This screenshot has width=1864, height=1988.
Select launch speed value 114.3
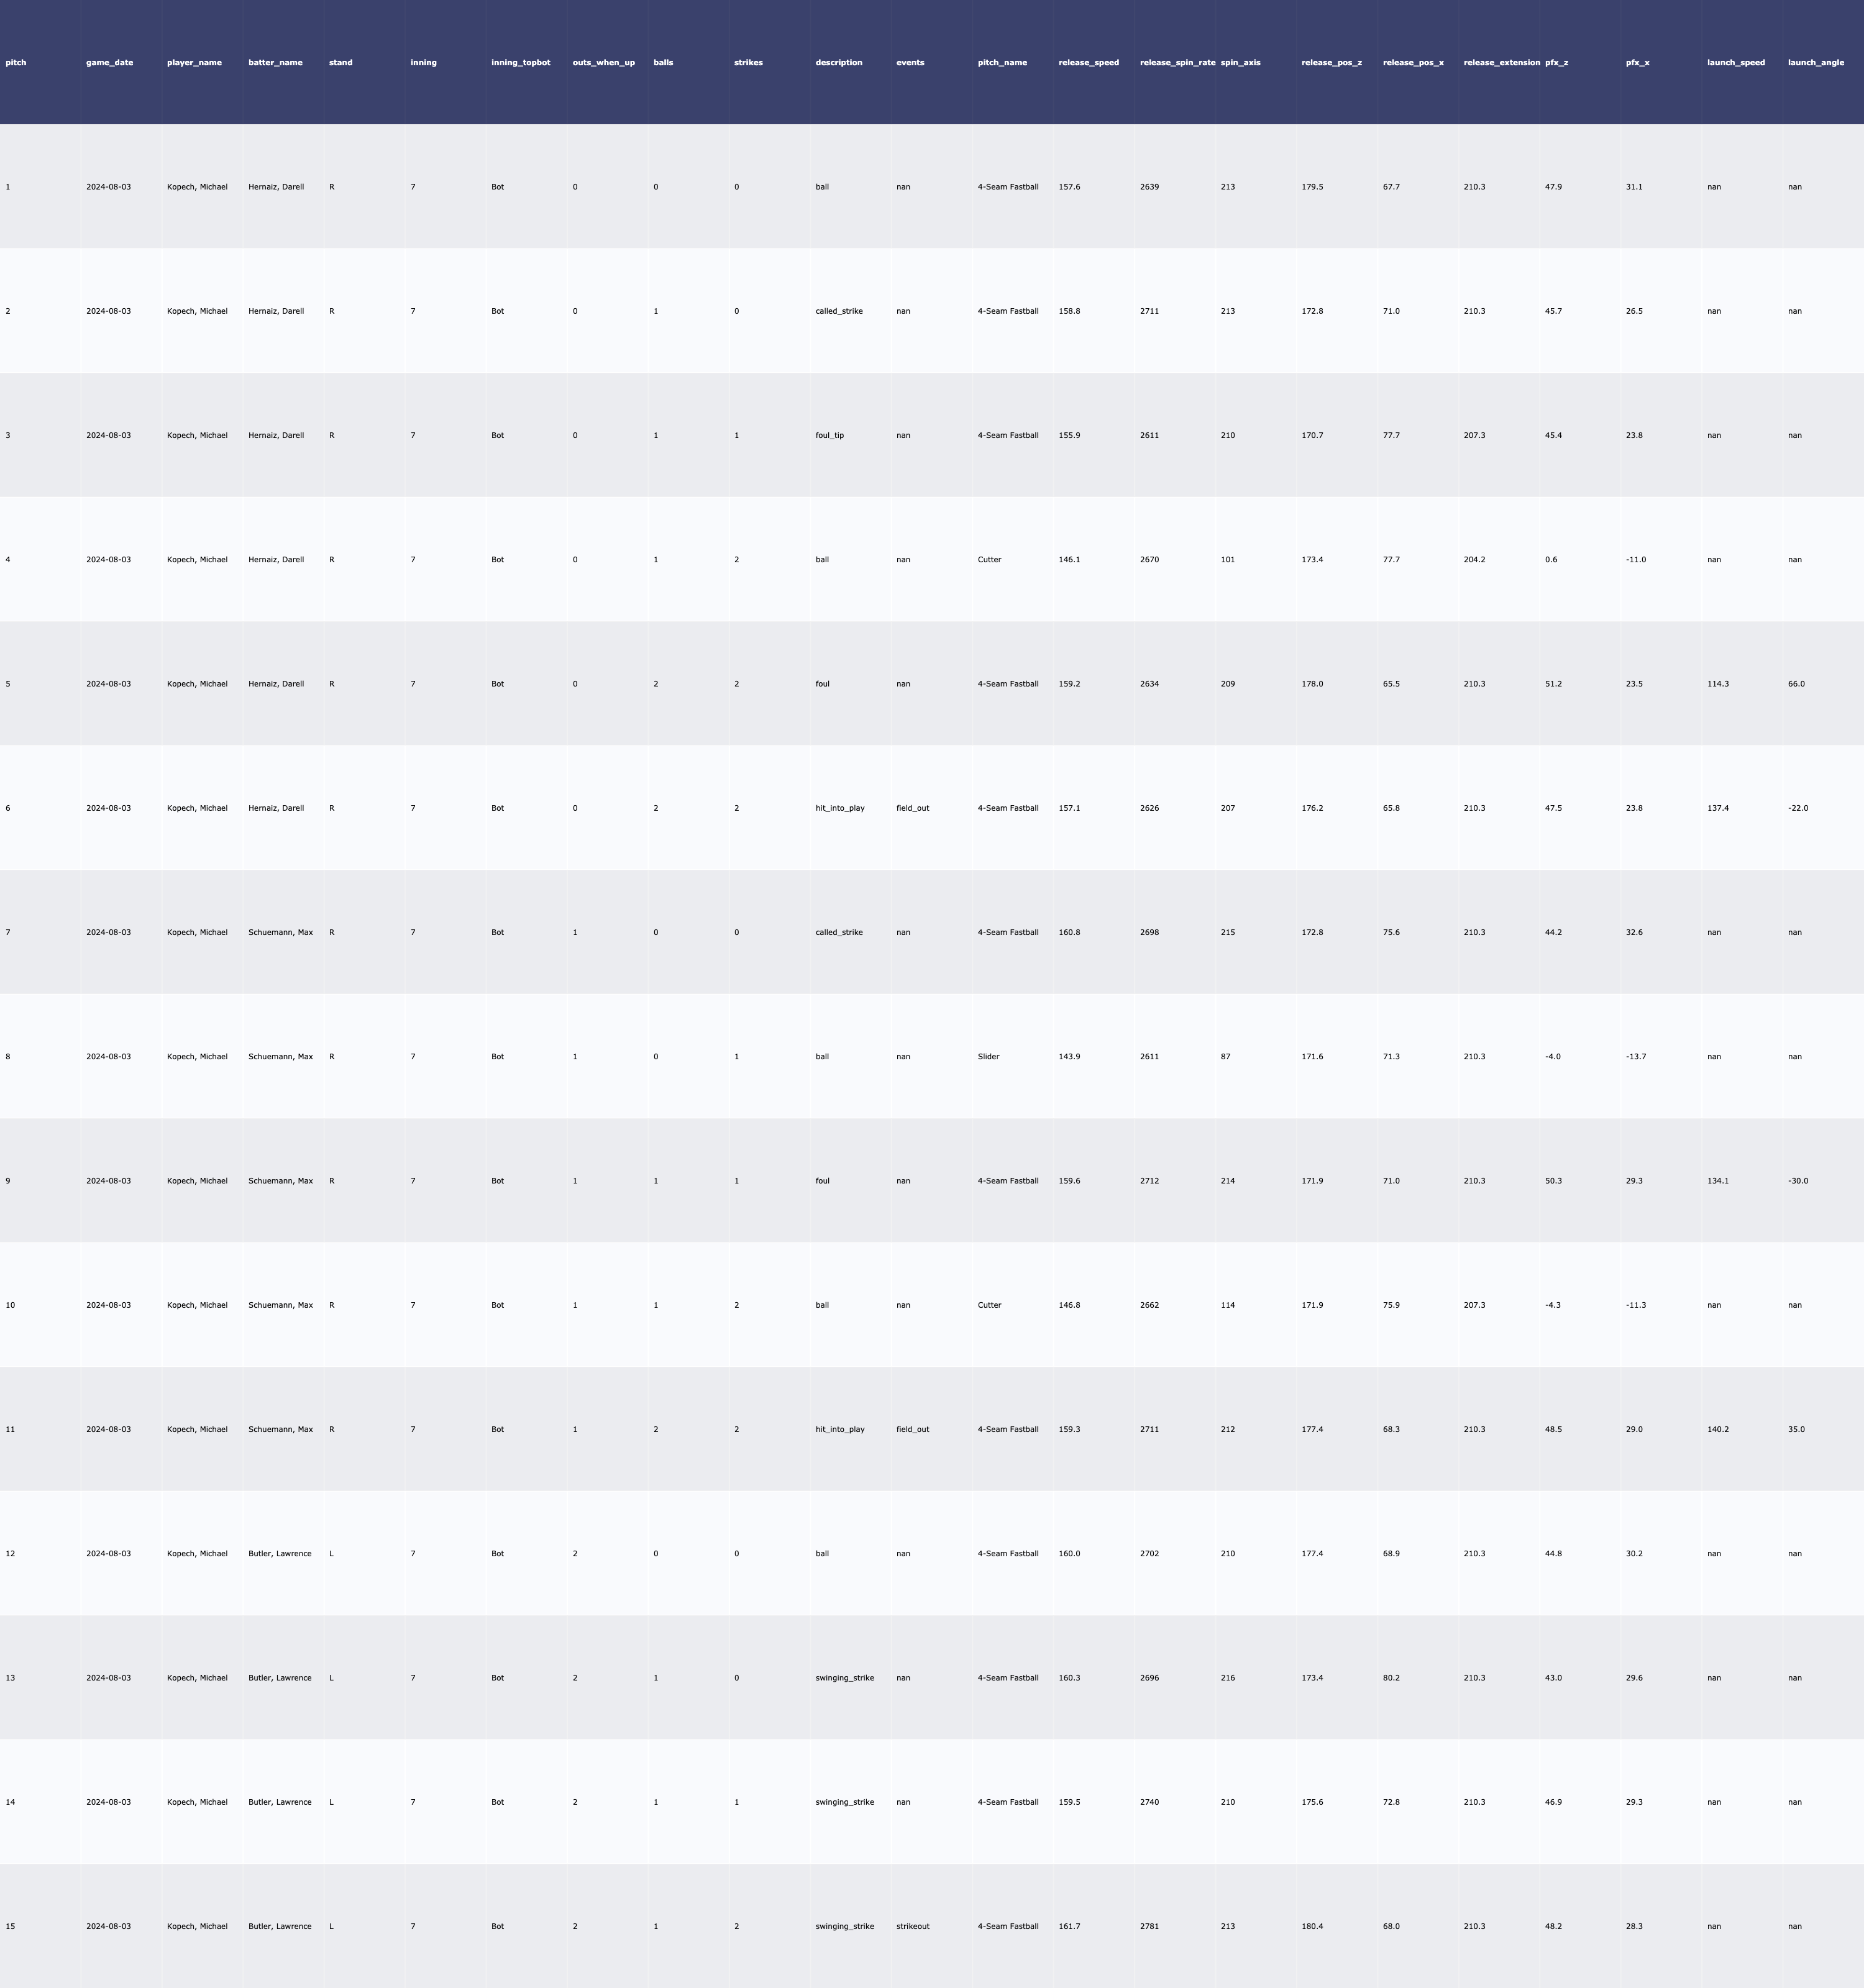[x=1717, y=684]
